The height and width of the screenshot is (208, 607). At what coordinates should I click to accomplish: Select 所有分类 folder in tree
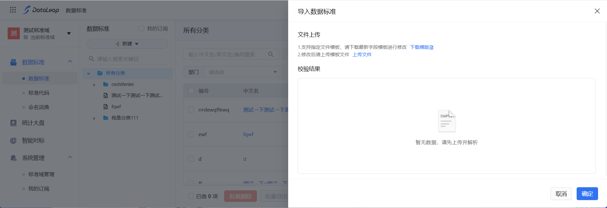coord(115,73)
